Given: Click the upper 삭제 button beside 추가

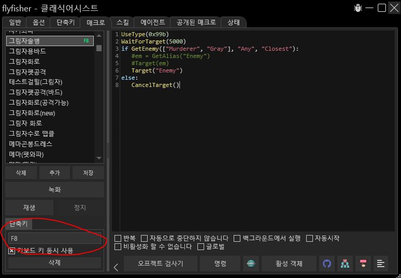Looking at the screenshot, I should (21, 173).
